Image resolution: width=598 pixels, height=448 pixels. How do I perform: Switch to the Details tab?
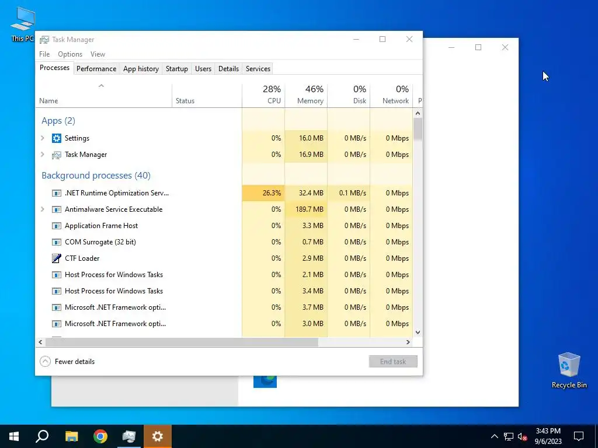coord(229,69)
